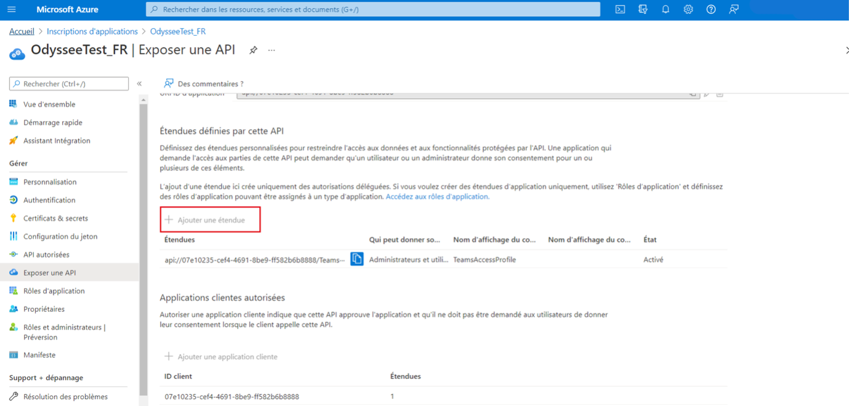Image resolution: width=852 pixels, height=406 pixels.
Task: Click the Personnalisation icon
Action: point(14,181)
